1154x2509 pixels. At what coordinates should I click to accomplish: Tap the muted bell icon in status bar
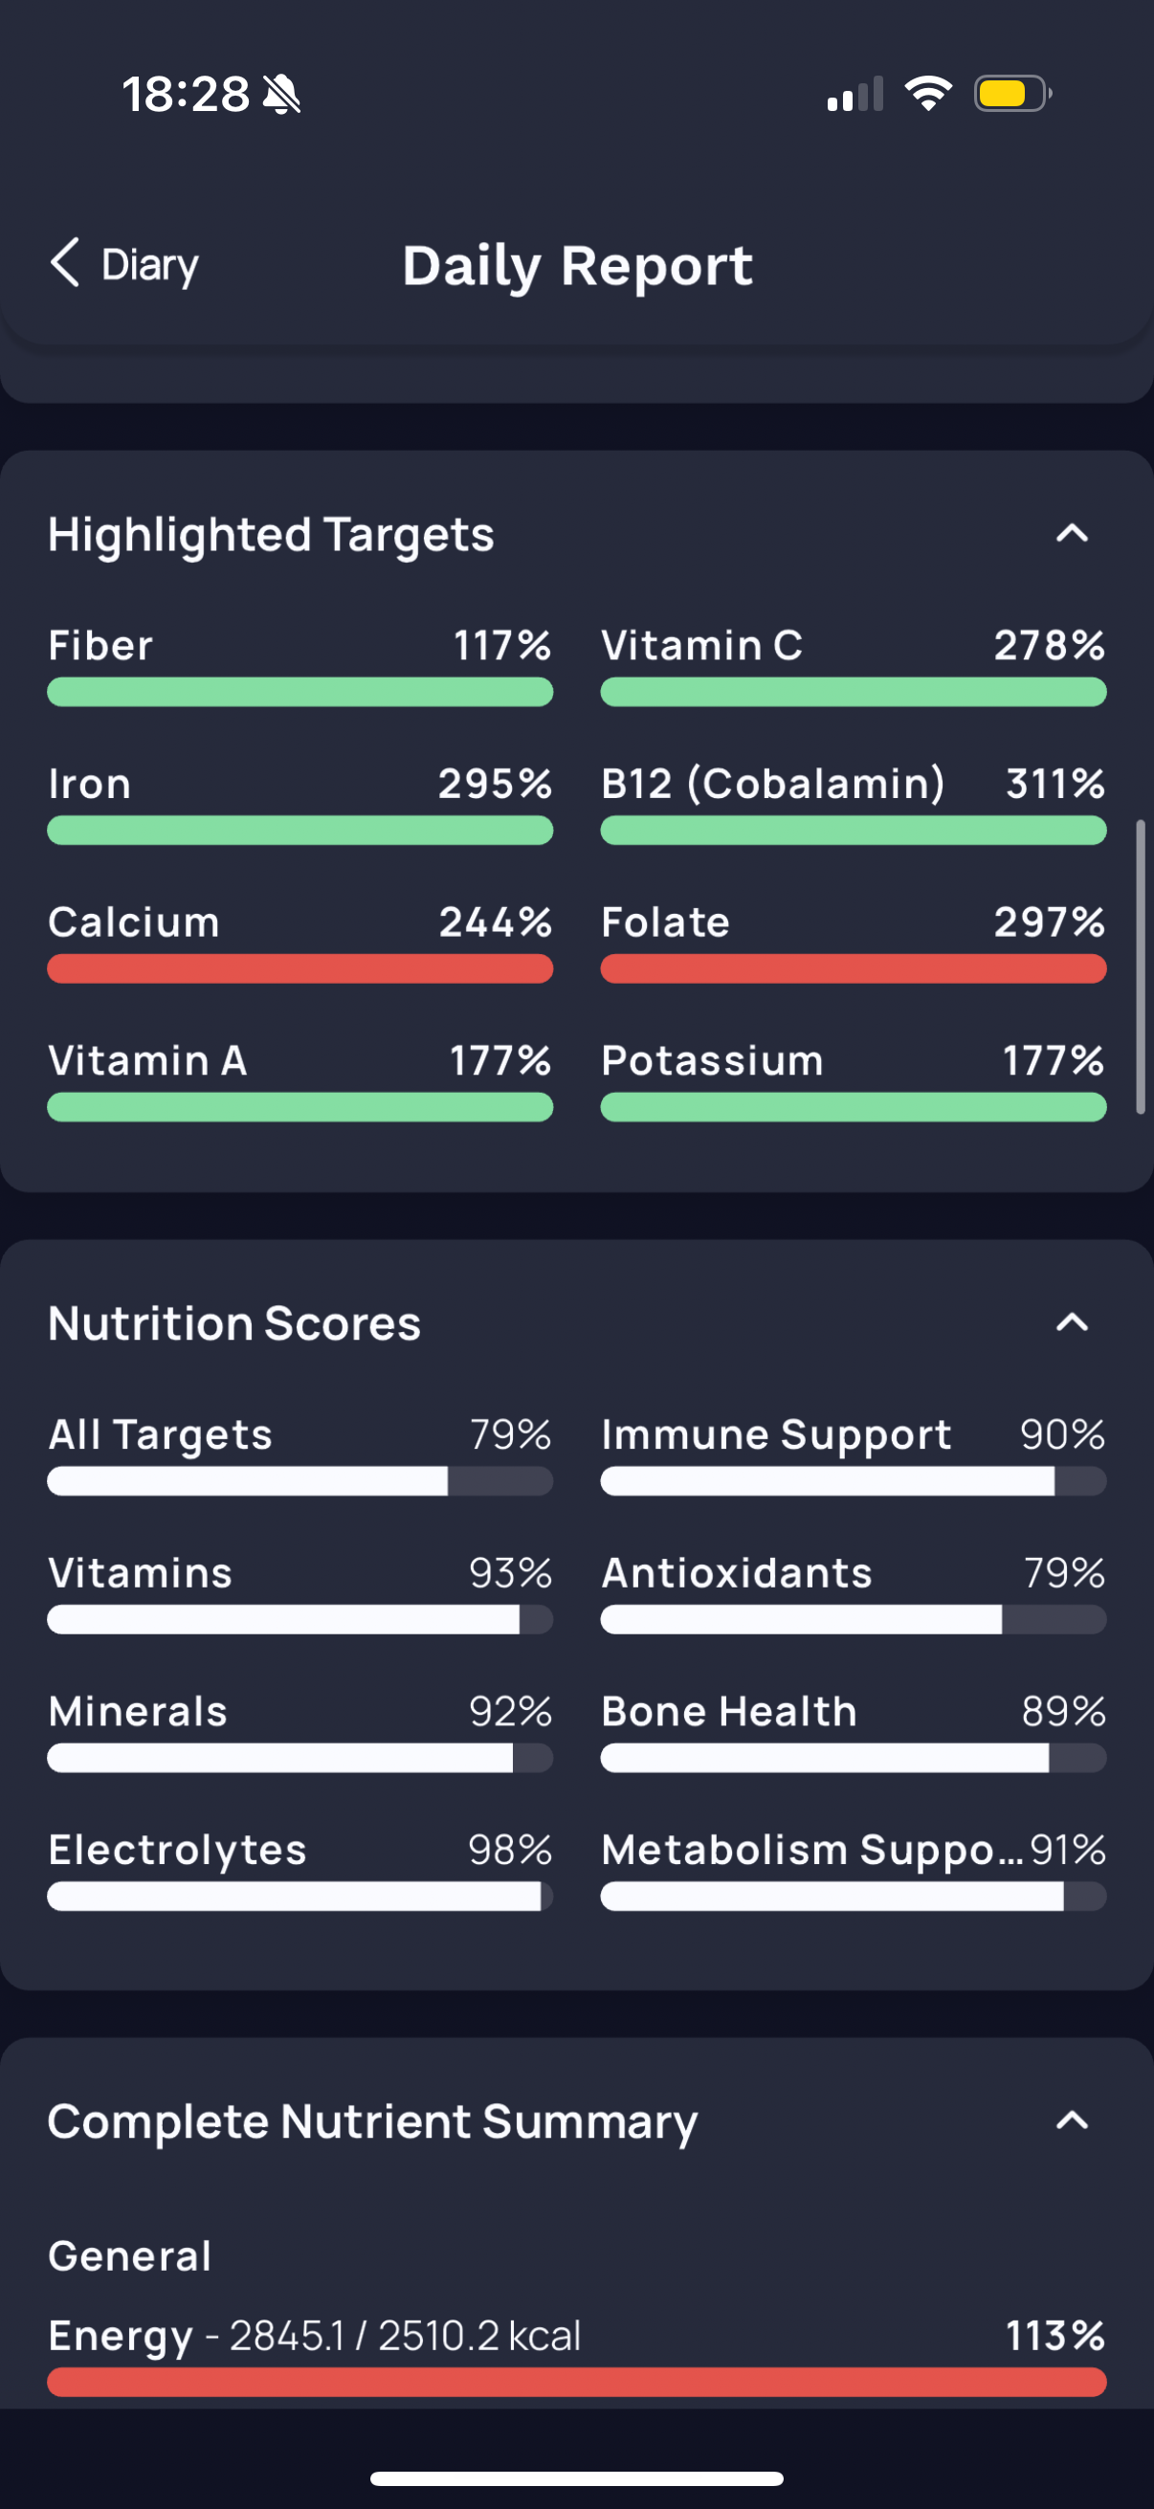pos(282,95)
